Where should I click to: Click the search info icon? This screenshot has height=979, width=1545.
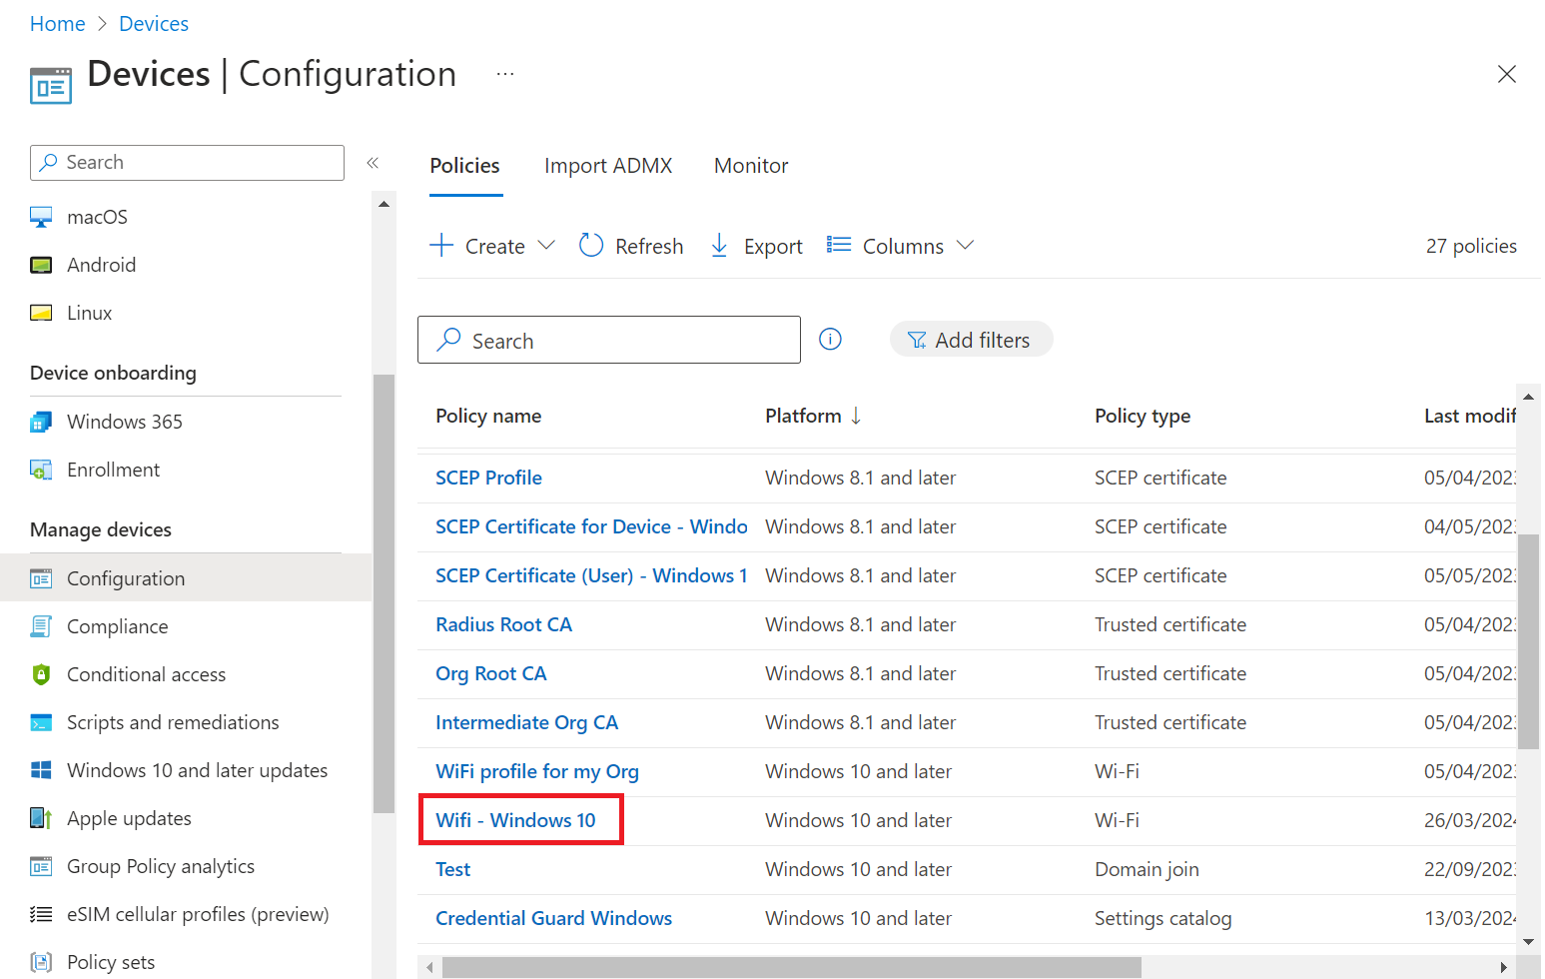tap(830, 340)
